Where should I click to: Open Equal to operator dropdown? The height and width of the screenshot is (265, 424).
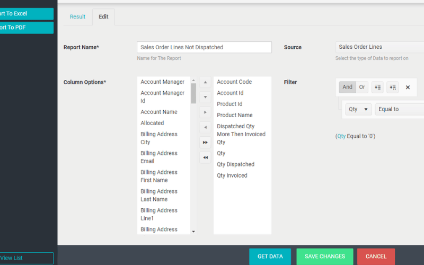point(400,109)
